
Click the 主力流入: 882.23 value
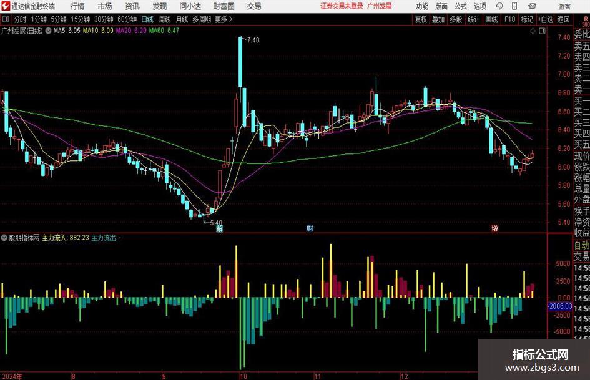pos(66,238)
